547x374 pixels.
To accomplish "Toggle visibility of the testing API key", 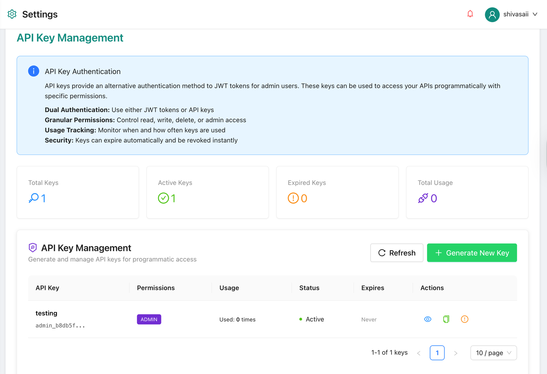I will pyautogui.click(x=427, y=319).
